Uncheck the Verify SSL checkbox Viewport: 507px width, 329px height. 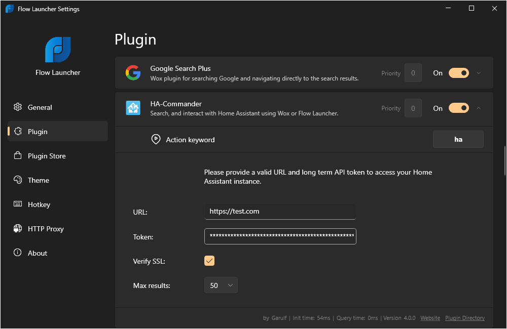209,261
